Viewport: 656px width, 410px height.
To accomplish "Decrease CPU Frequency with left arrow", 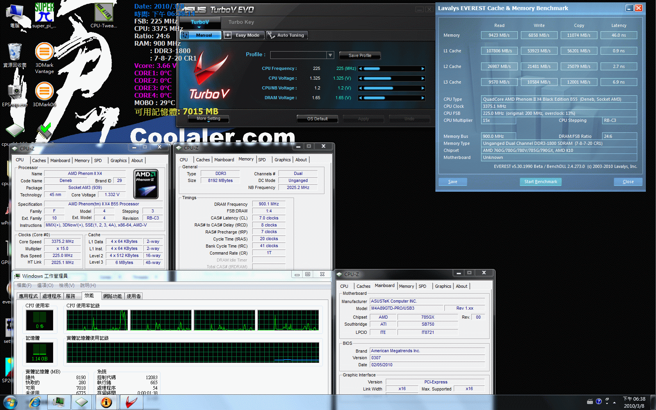I will pyautogui.click(x=360, y=69).
